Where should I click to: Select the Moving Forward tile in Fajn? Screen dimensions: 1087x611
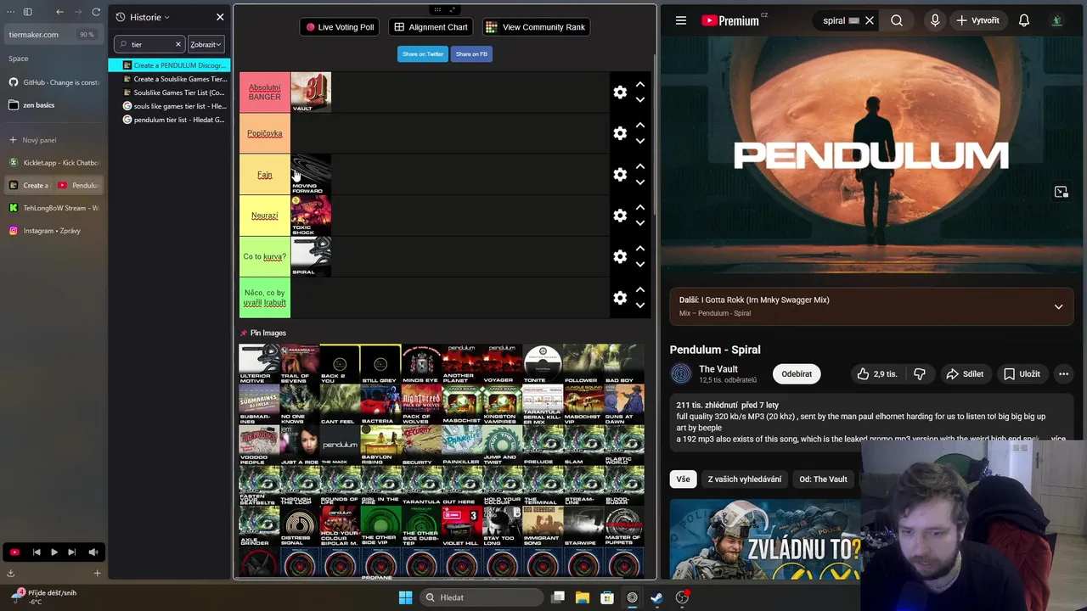tap(311, 175)
